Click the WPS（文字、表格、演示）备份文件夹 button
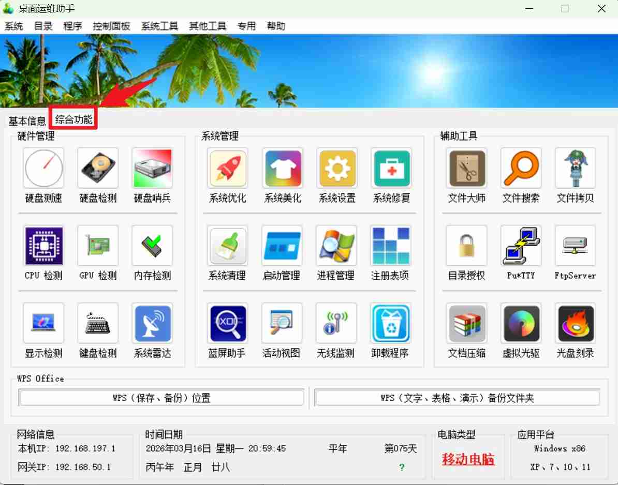 click(458, 397)
